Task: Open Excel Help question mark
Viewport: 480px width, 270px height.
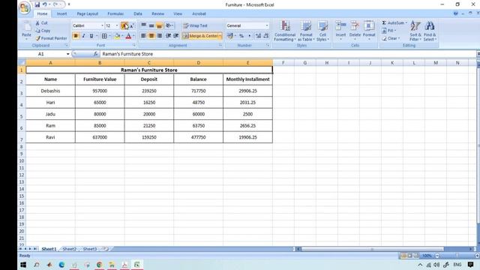Action: click(455, 13)
